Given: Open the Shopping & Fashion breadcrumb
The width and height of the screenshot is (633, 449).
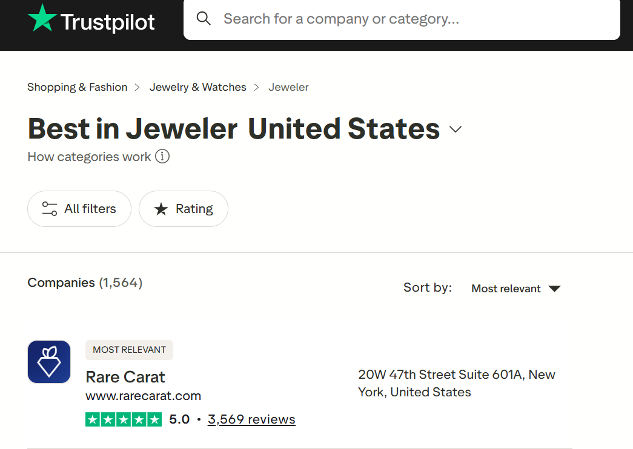Looking at the screenshot, I should coord(77,87).
